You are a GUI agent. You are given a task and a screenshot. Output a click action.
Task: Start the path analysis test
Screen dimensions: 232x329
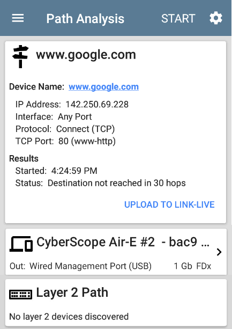click(178, 18)
